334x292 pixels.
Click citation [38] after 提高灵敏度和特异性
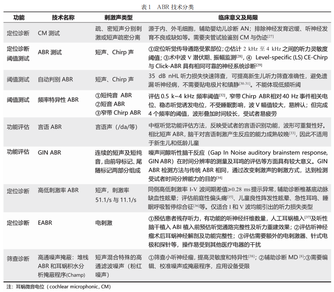tap(252, 256)
